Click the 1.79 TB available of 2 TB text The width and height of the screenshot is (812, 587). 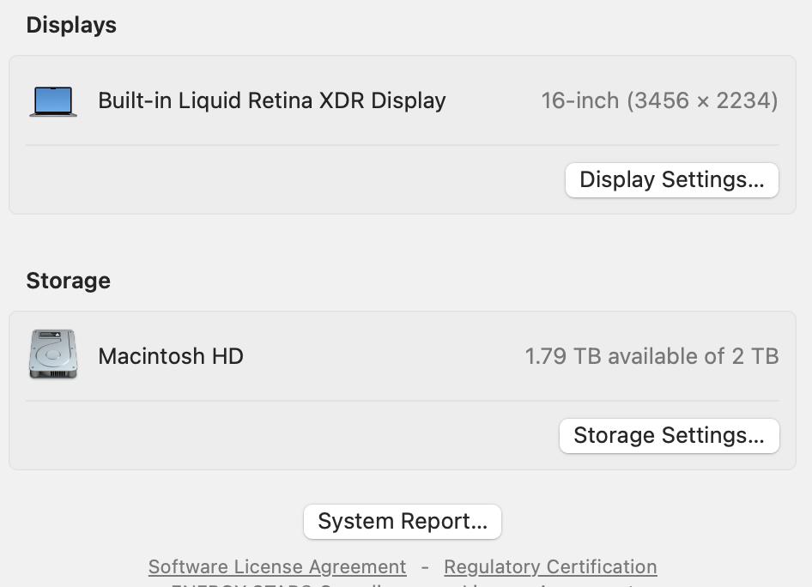pyautogui.click(x=651, y=356)
